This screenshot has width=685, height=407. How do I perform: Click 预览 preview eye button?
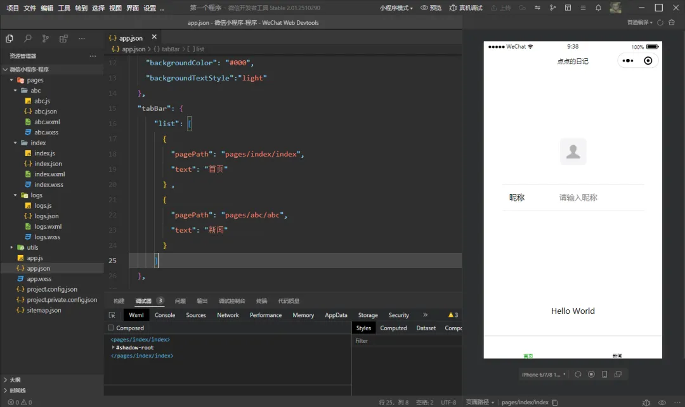[431, 8]
